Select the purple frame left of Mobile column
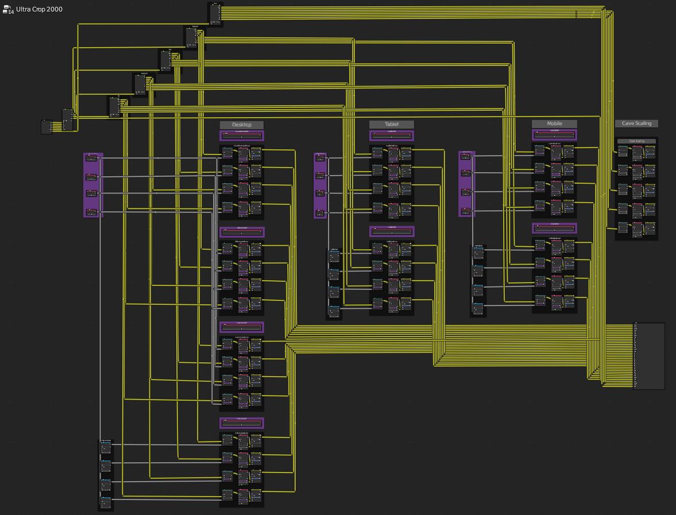Screen dimensions: 676x515 pos(467,184)
